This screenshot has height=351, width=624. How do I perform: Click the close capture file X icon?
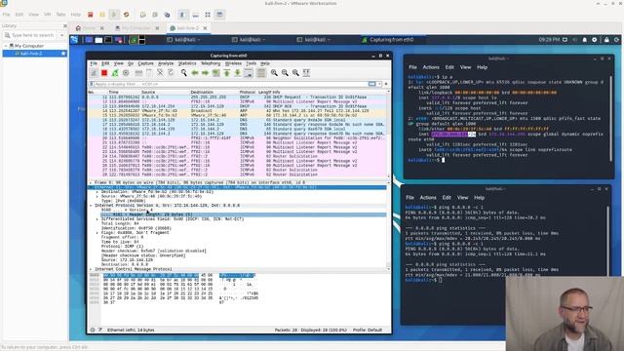[160, 73]
